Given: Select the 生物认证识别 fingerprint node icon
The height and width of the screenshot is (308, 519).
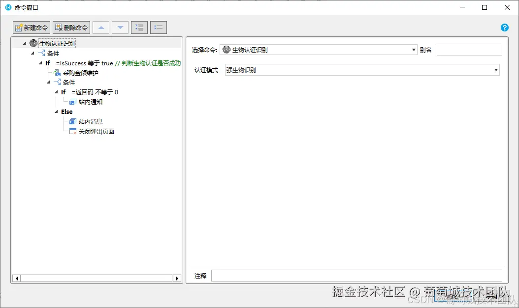Looking at the screenshot, I should pyautogui.click(x=33, y=43).
